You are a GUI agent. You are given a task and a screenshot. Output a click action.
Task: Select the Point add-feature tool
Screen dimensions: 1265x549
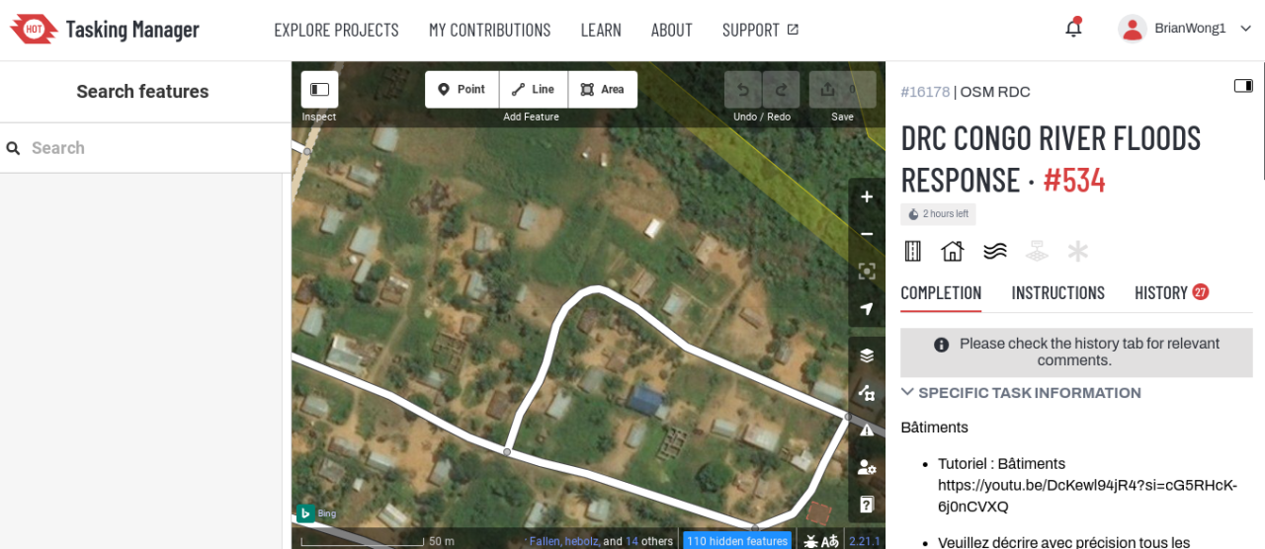tap(462, 89)
